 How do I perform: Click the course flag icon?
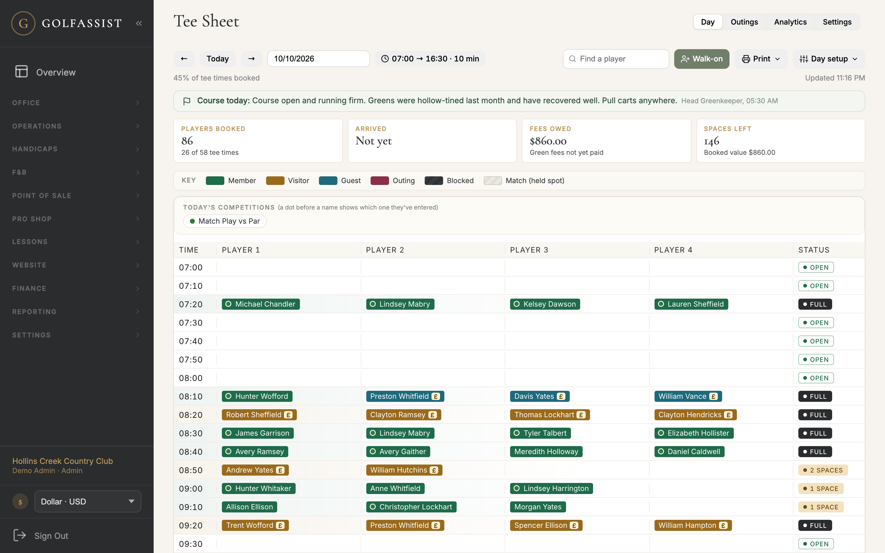click(187, 101)
